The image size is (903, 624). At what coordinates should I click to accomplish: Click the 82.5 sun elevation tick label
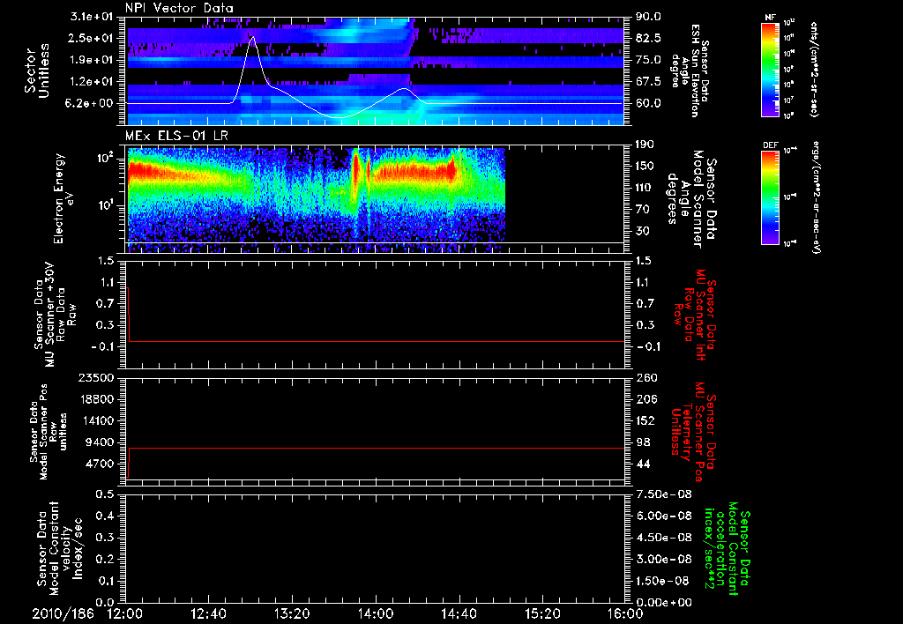tap(648, 38)
